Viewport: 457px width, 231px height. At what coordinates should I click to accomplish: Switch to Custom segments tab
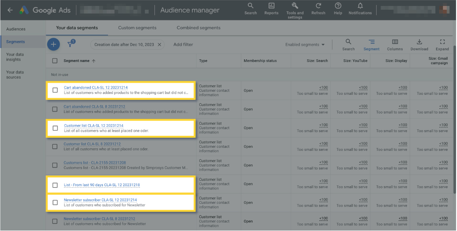(137, 28)
